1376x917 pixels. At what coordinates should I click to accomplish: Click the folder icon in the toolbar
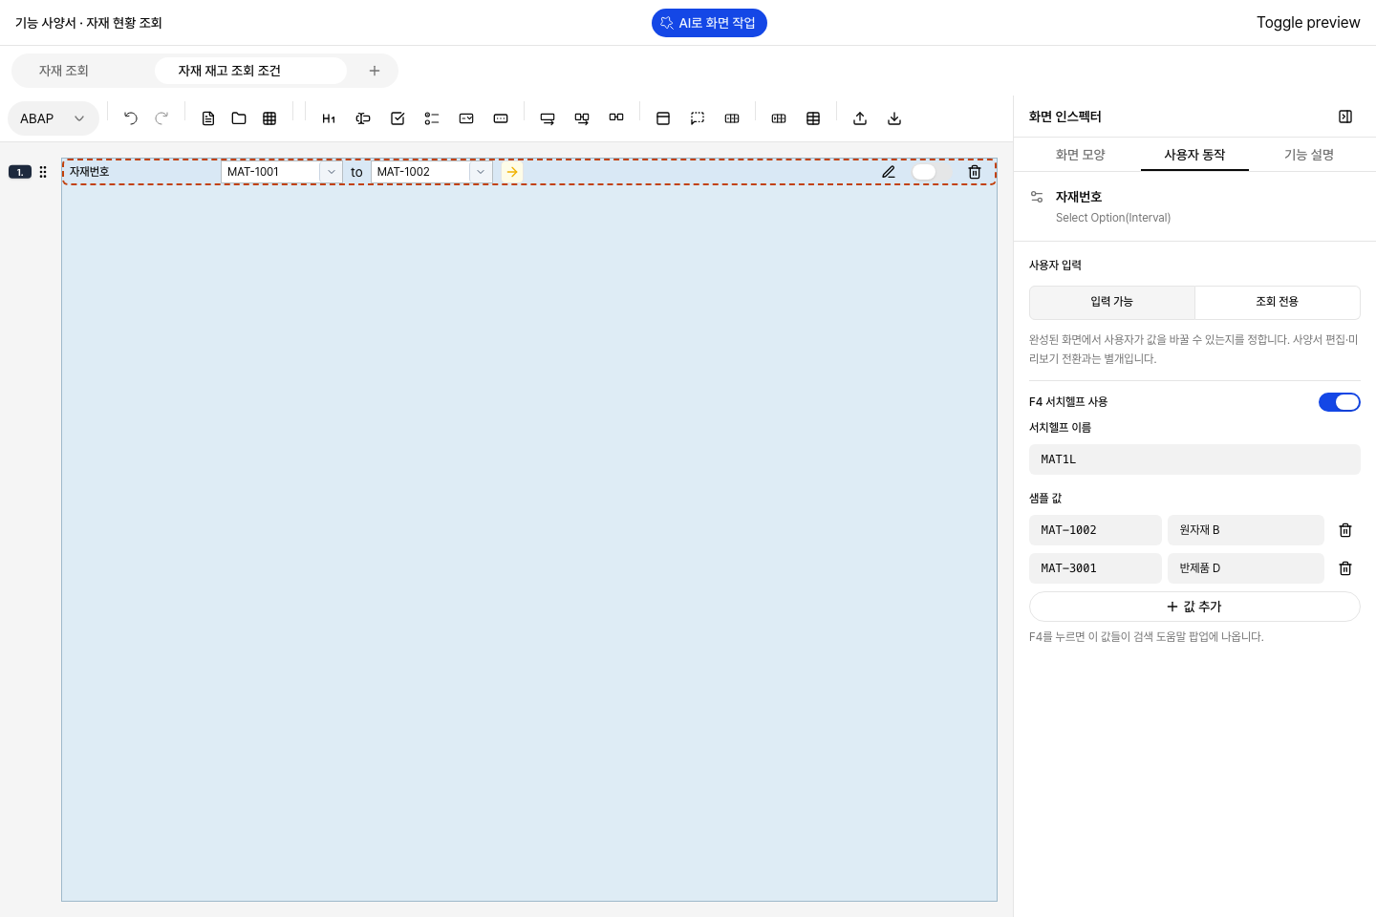point(239,118)
